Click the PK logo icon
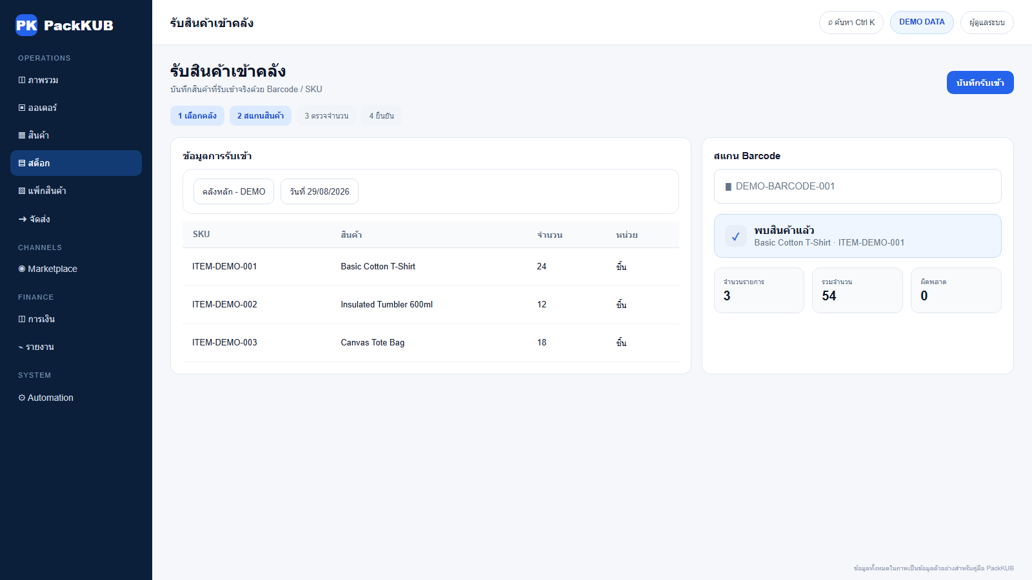The width and height of the screenshot is (1032, 580). click(26, 25)
